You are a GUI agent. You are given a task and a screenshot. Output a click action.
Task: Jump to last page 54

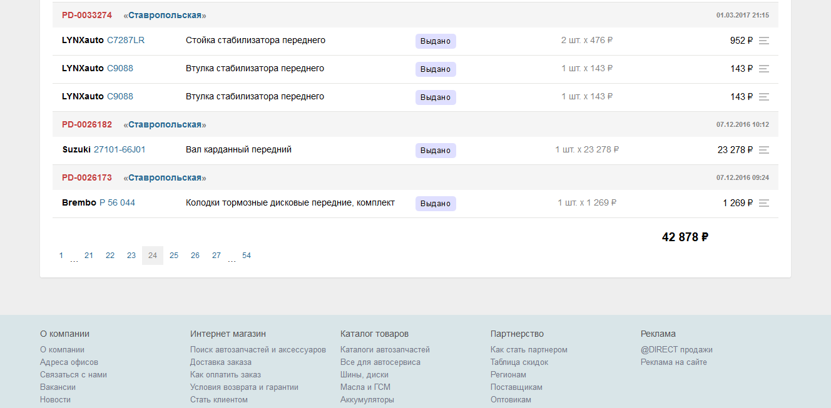(x=247, y=256)
